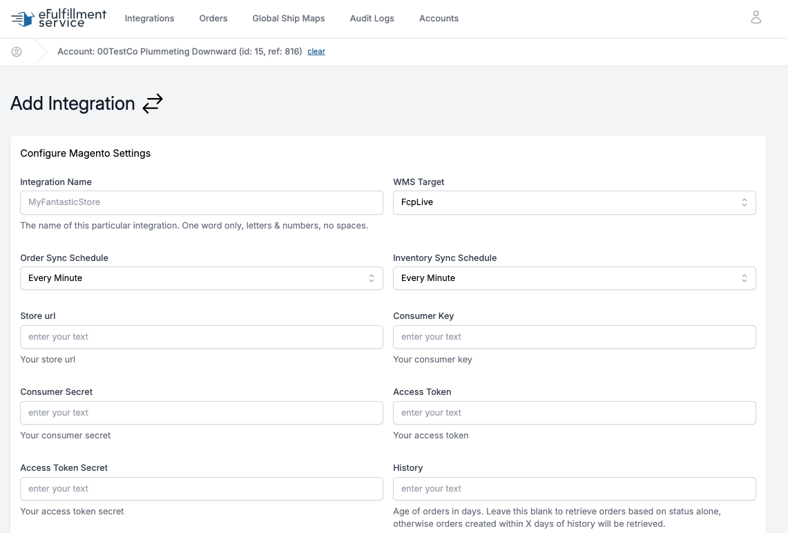The height and width of the screenshot is (533, 788).
Task: Click the 'Your access token' hint text
Action: tap(431, 436)
